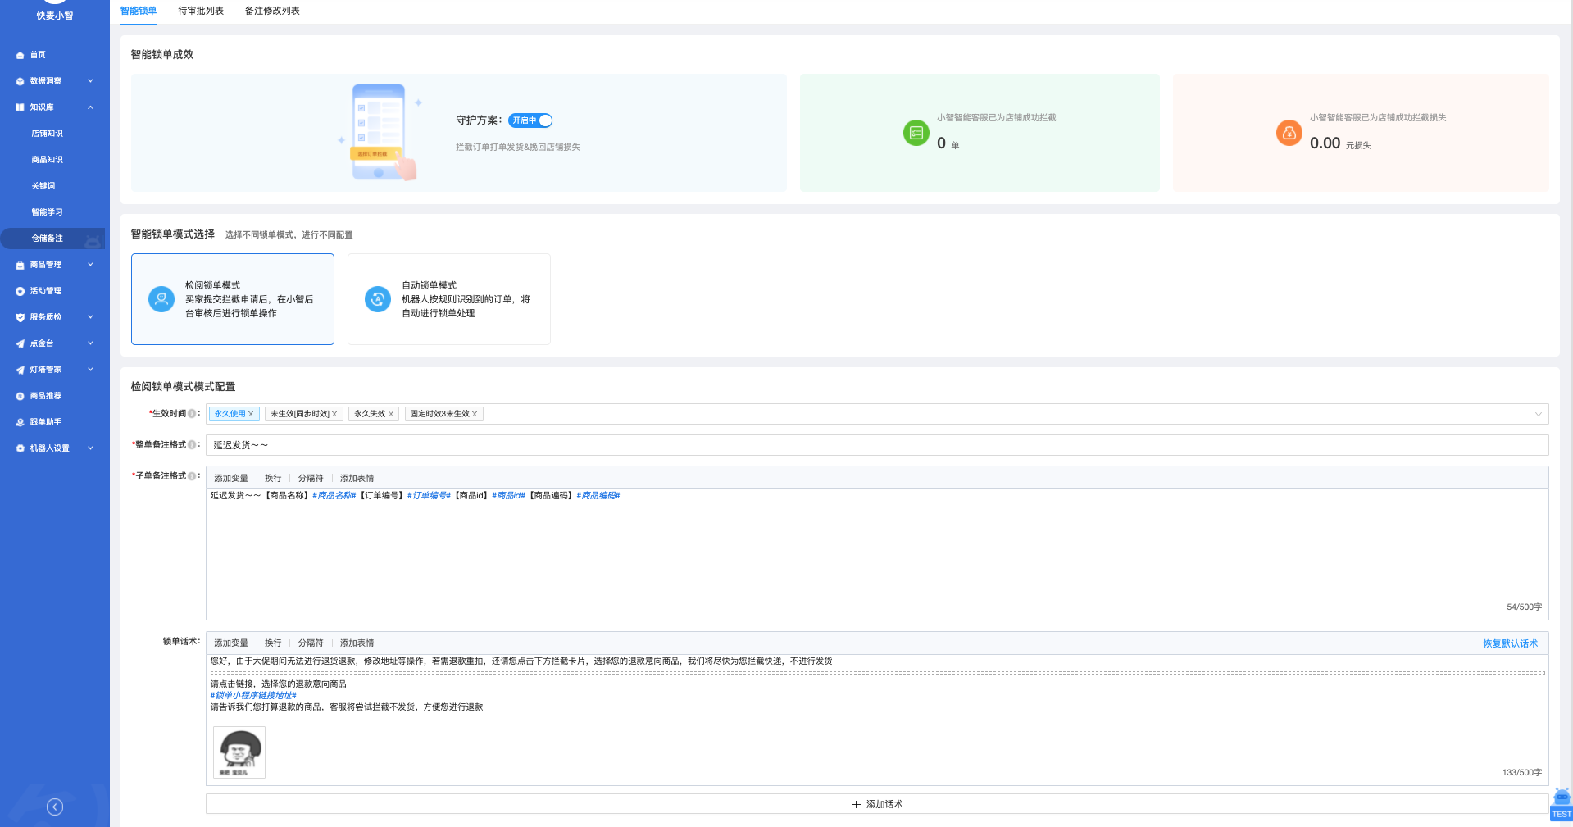Remove the 未生效[同步时效] tag

point(334,414)
